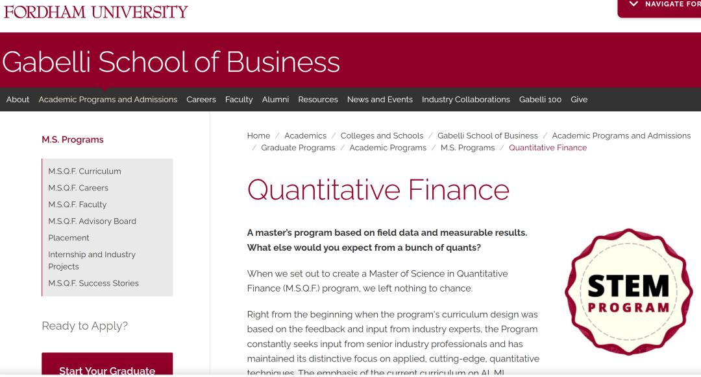Viewport: 701px width, 377px height.
Task: Click the Gabelli School of Business title
Action: [x=171, y=62]
